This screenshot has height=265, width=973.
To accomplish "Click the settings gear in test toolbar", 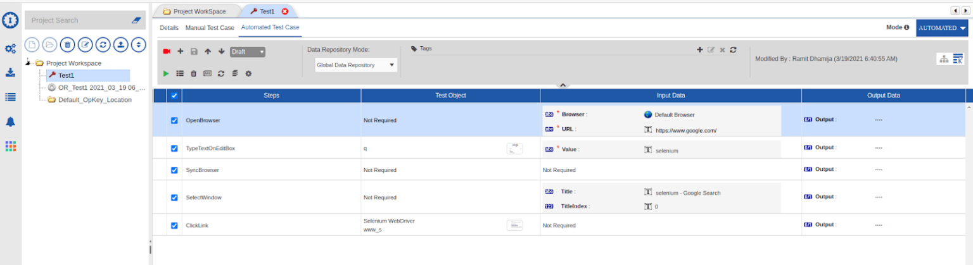I will click(x=248, y=74).
